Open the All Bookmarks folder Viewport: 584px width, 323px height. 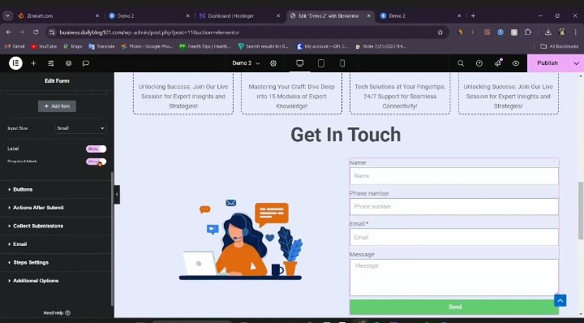coord(559,46)
